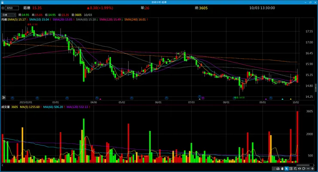The width and height of the screenshot is (318, 172).
Task: Expand the double-chevron panel button
Action: point(3,97)
